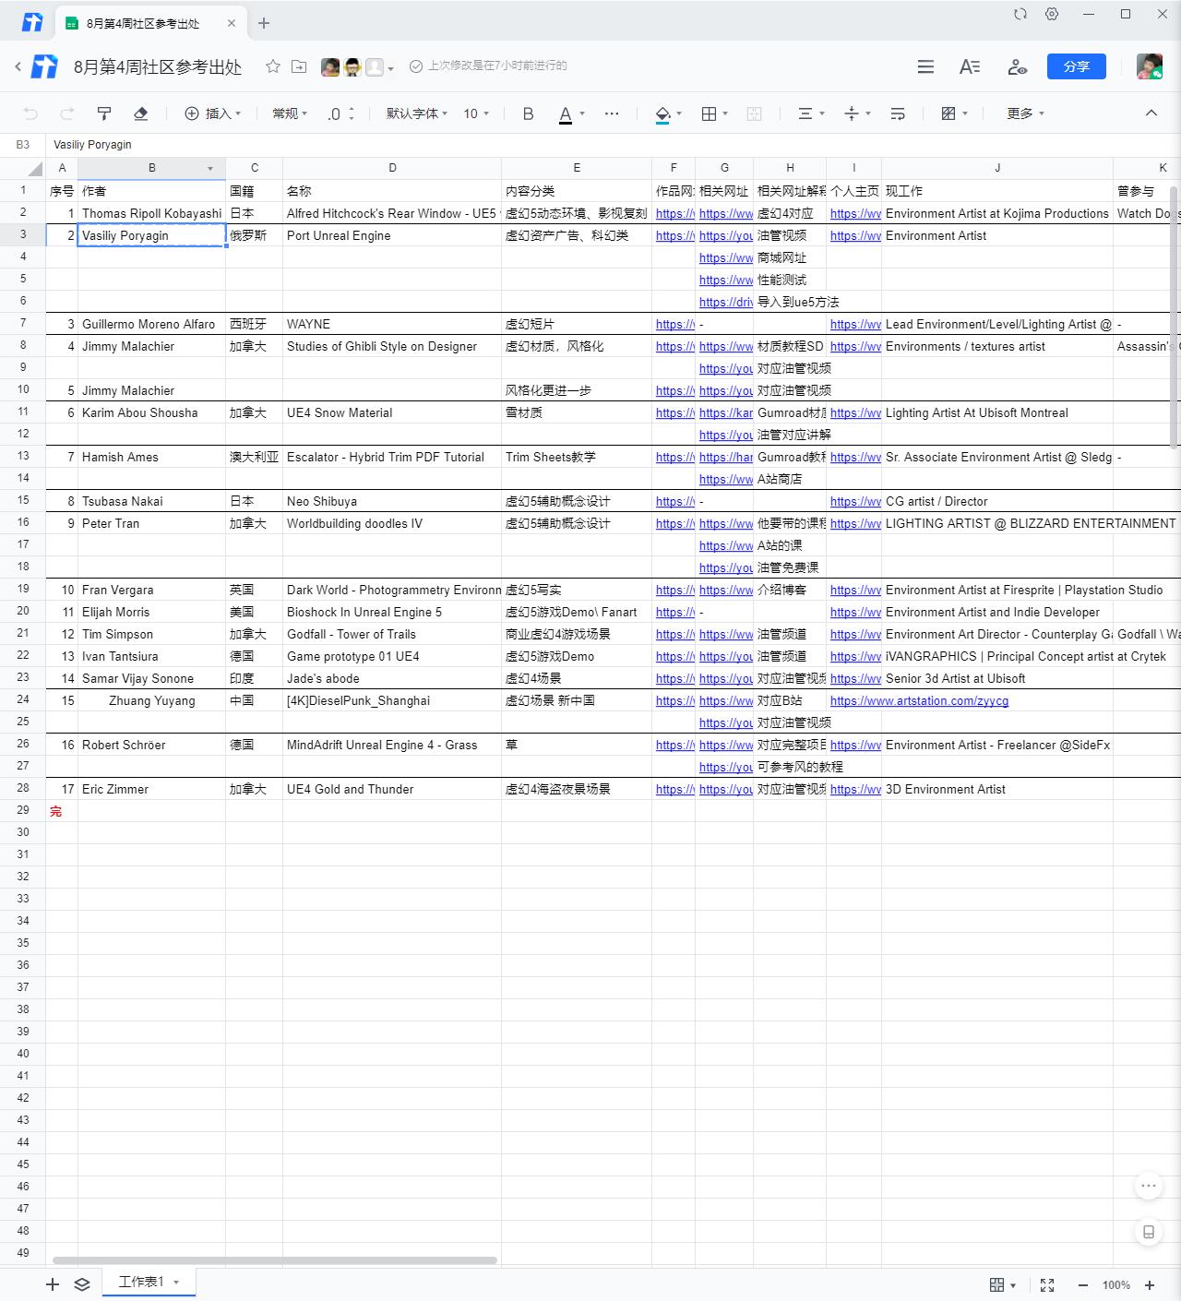This screenshot has width=1181, height=1301.
Task: Open the outline menu lines icon
Action: tap(925, 66)
